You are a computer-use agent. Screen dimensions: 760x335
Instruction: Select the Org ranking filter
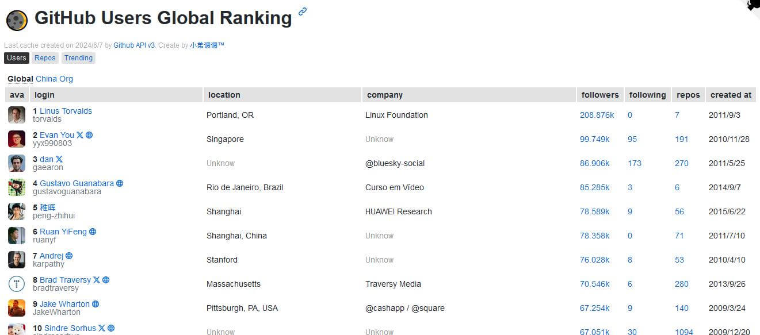[66, 79]
